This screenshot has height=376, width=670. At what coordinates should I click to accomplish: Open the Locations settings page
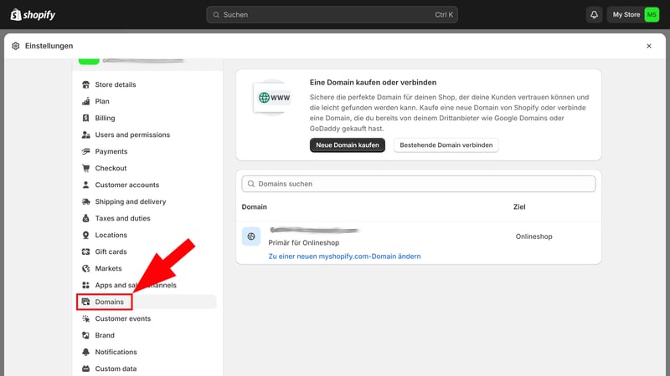coord(111,235)
